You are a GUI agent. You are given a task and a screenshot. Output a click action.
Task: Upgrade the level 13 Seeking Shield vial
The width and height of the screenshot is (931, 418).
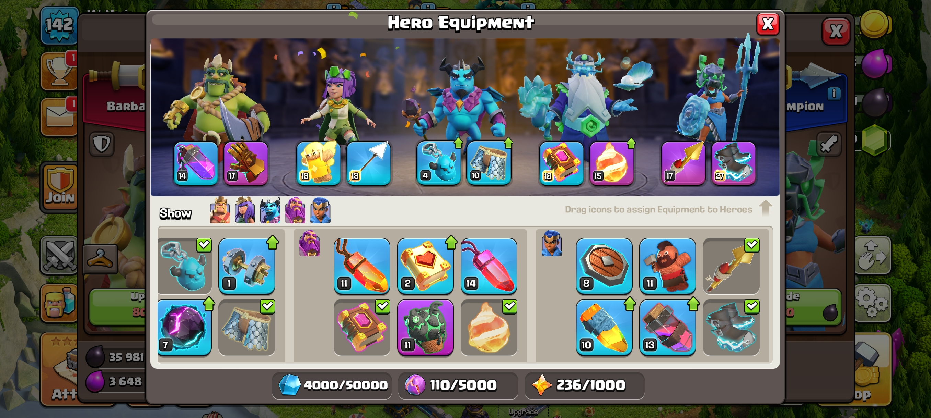coord(667,328)
